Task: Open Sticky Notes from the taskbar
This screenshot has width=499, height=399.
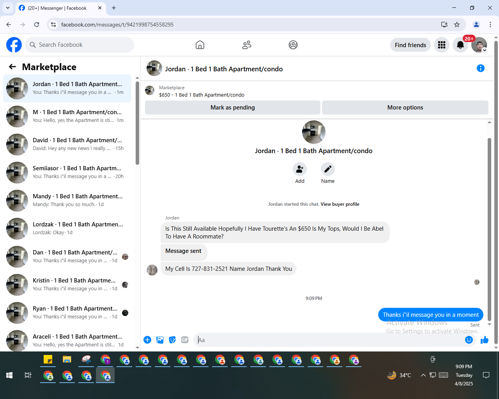Action: 48,360
